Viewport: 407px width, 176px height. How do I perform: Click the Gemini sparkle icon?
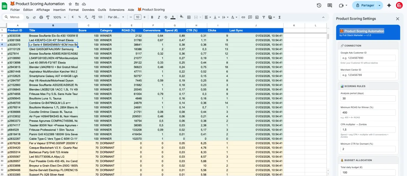[389, 5]
